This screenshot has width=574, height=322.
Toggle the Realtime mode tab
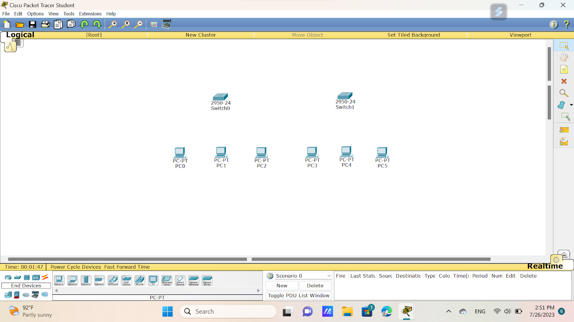[545, 266]
